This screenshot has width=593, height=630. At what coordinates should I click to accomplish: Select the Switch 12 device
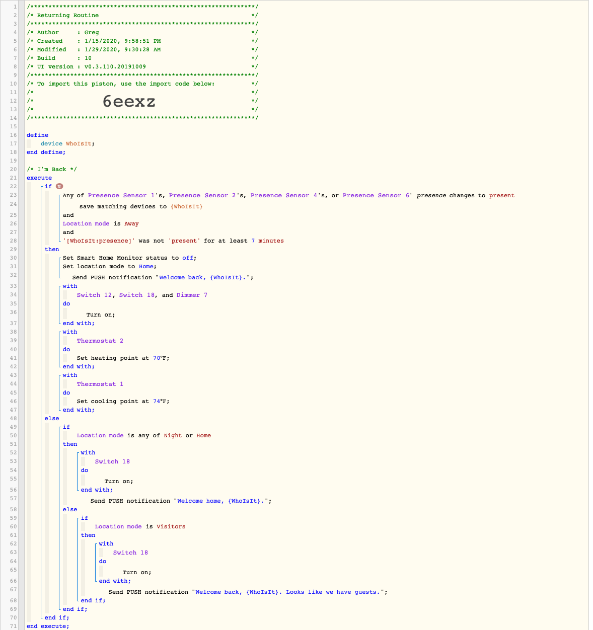(x=94, y=295)
